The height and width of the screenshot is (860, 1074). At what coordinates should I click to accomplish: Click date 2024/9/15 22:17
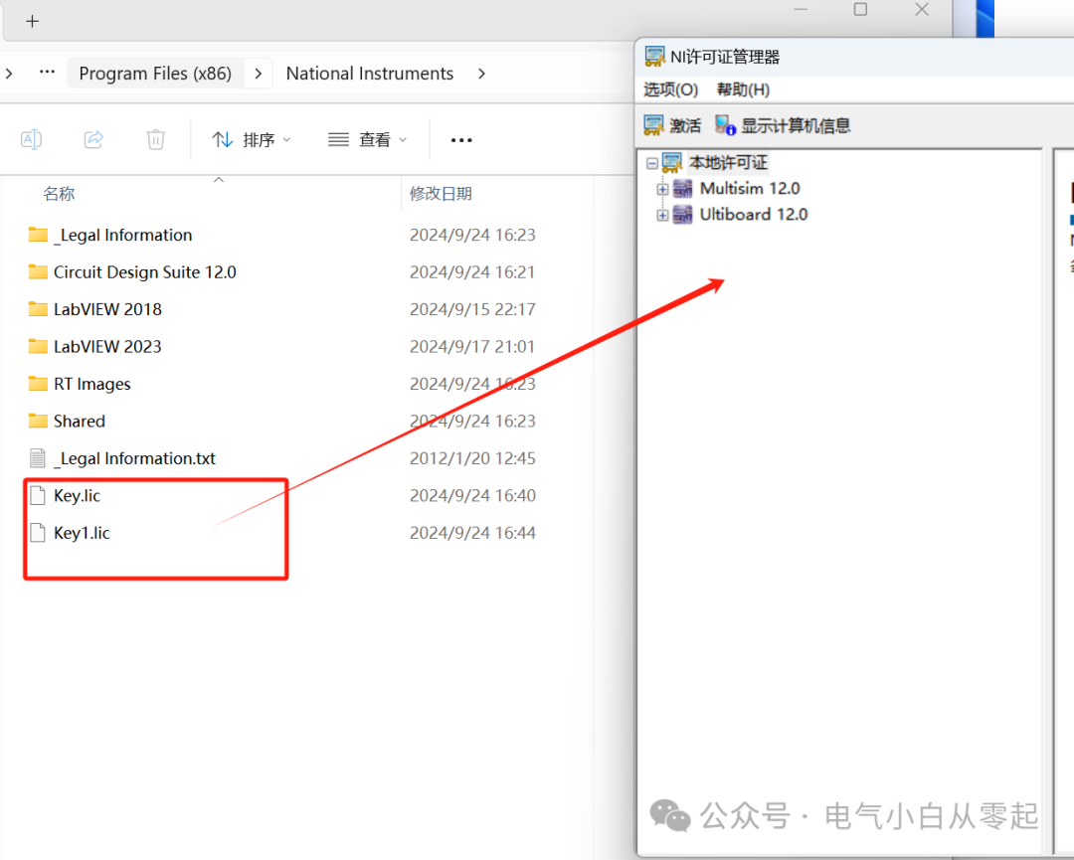coord(472,309)
